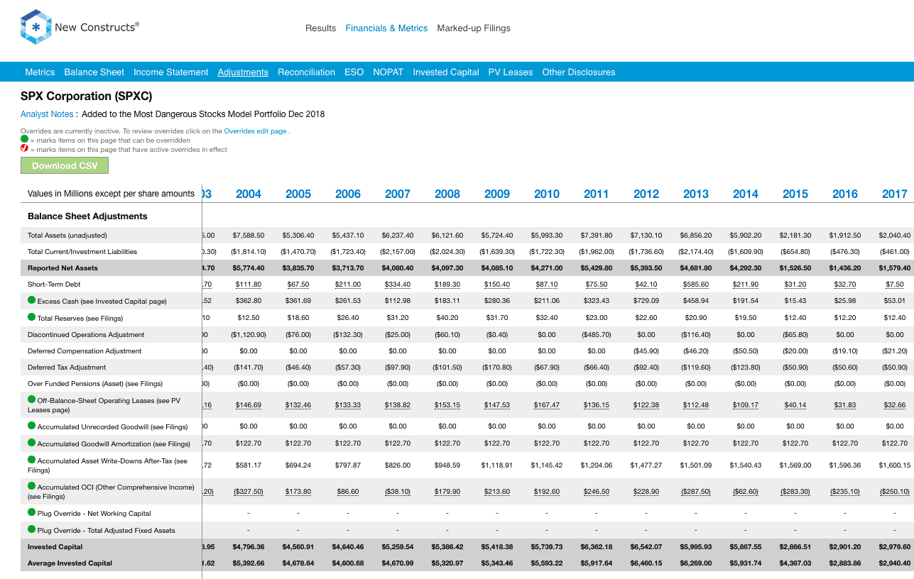
Task: Click the SPX Corporation (SPXC) heading
Action: pos(87,96)
